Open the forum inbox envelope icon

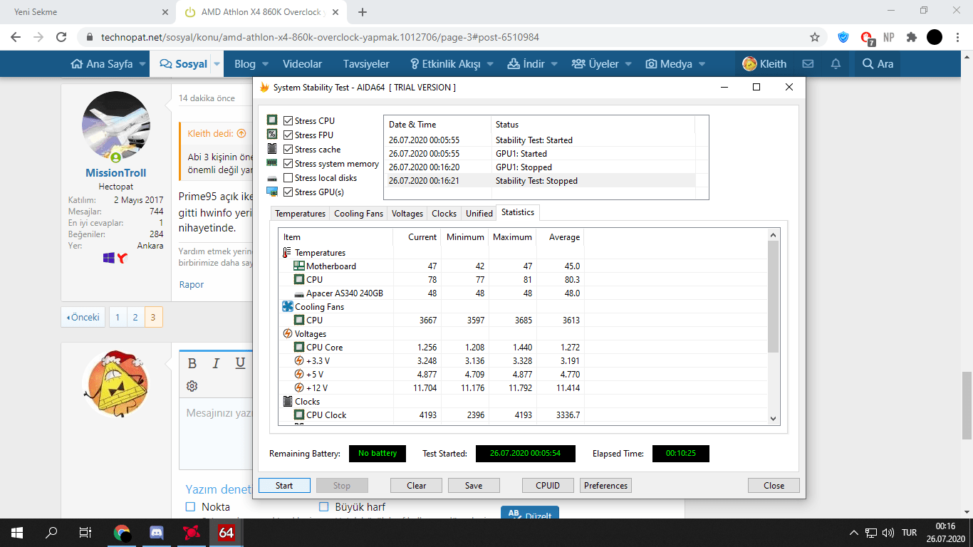click(808, 63)
